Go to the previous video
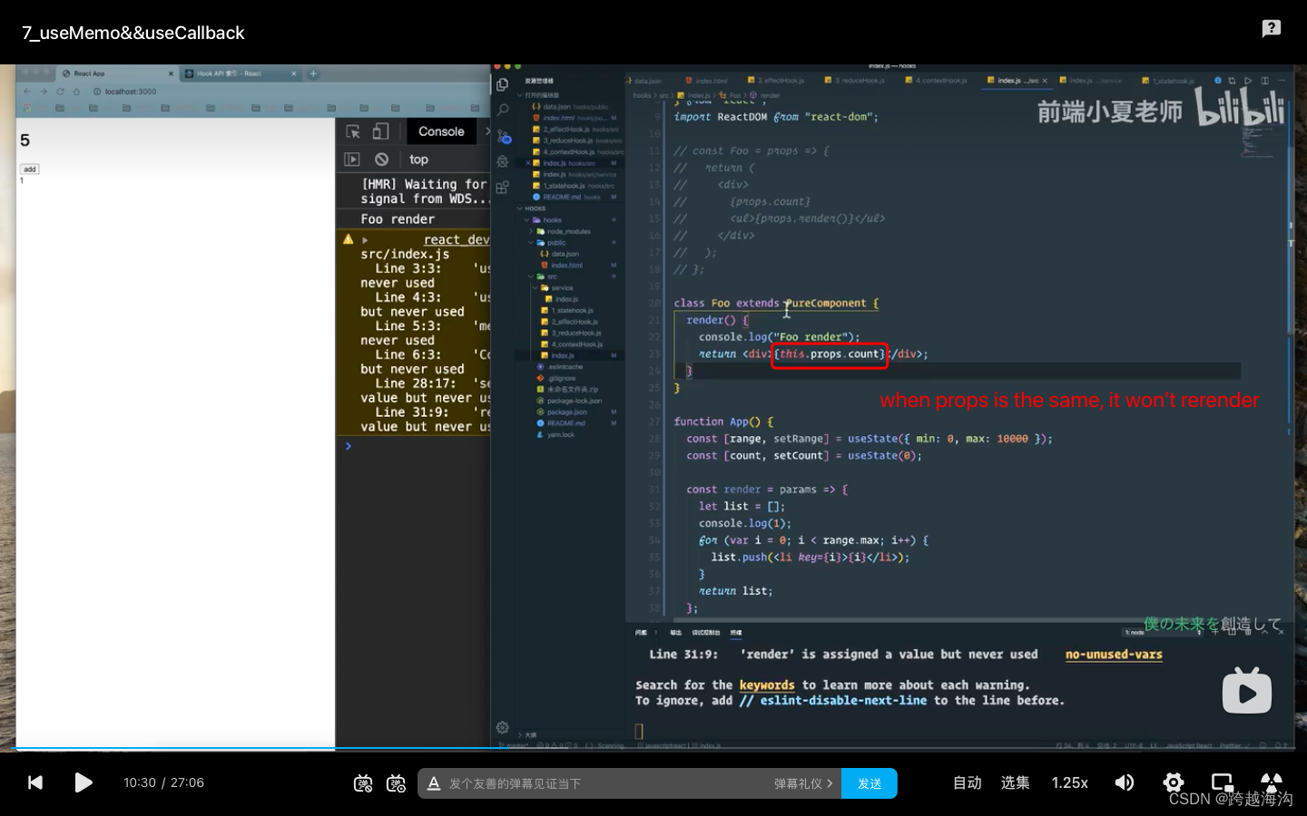 click(x=35, y=782)
